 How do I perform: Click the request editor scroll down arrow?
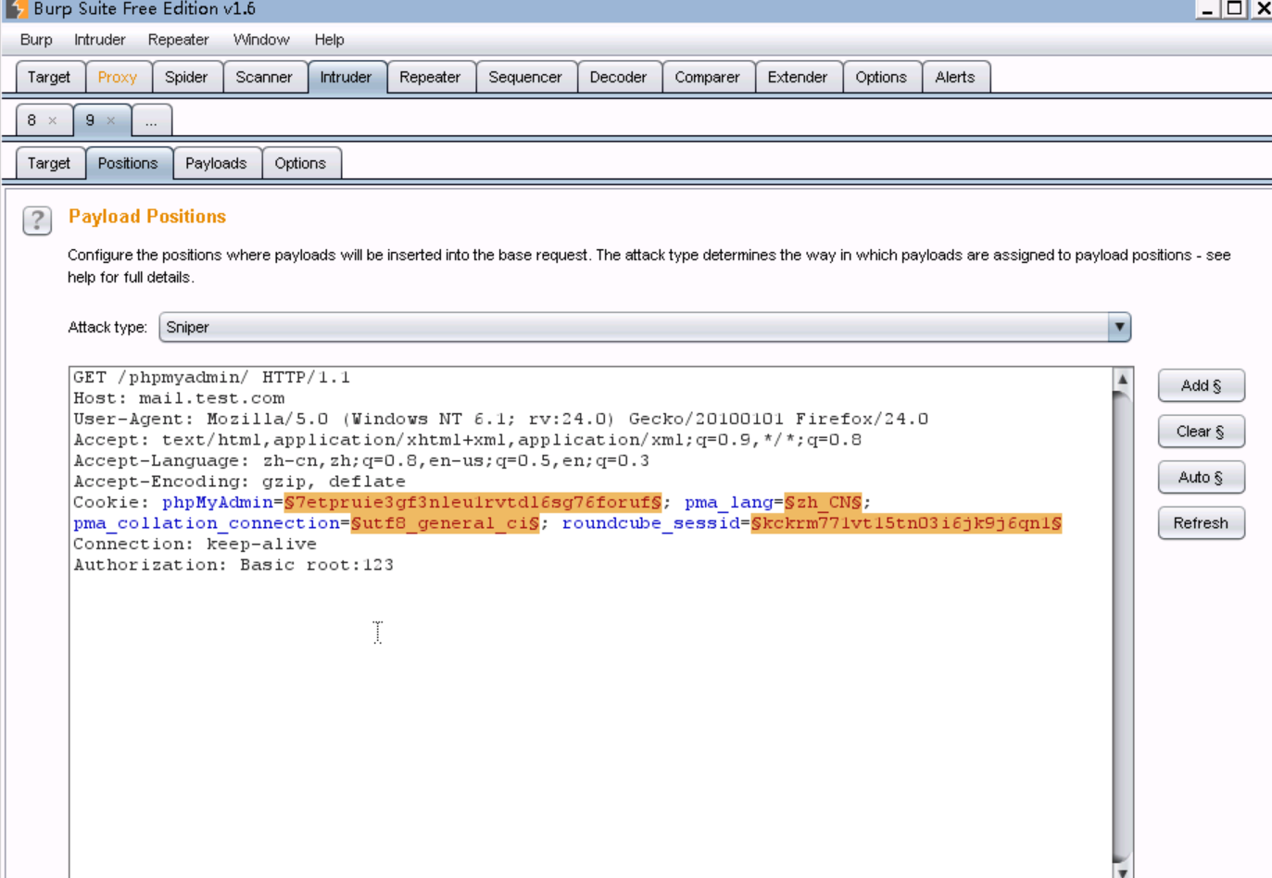[1122, 872]
